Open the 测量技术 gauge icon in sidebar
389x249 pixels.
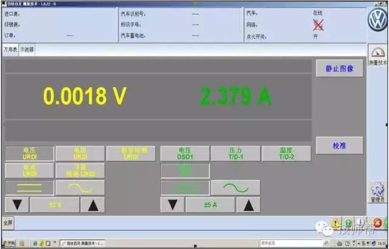378,56
